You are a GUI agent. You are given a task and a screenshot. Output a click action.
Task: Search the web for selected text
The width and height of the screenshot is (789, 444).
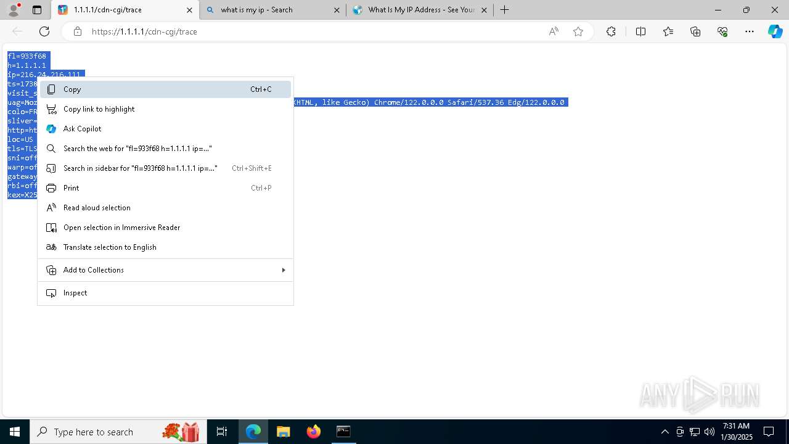click(x=165, y=149)
